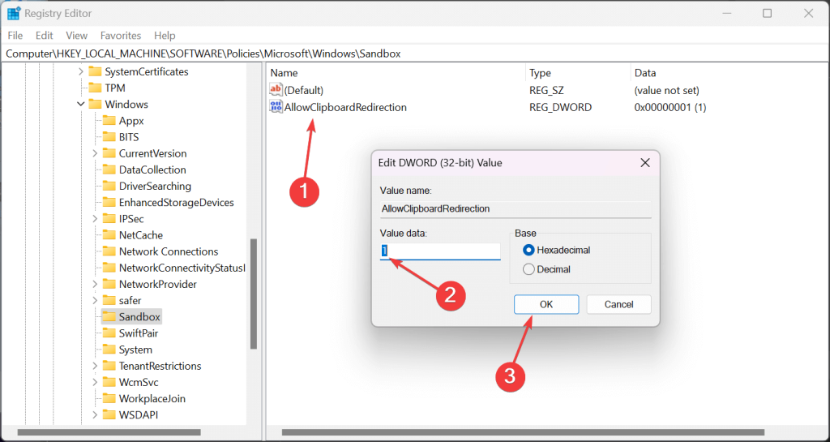Click the (value not set) data cell
This screenshot has width=830, height=442.
click(x=666, y=91)
